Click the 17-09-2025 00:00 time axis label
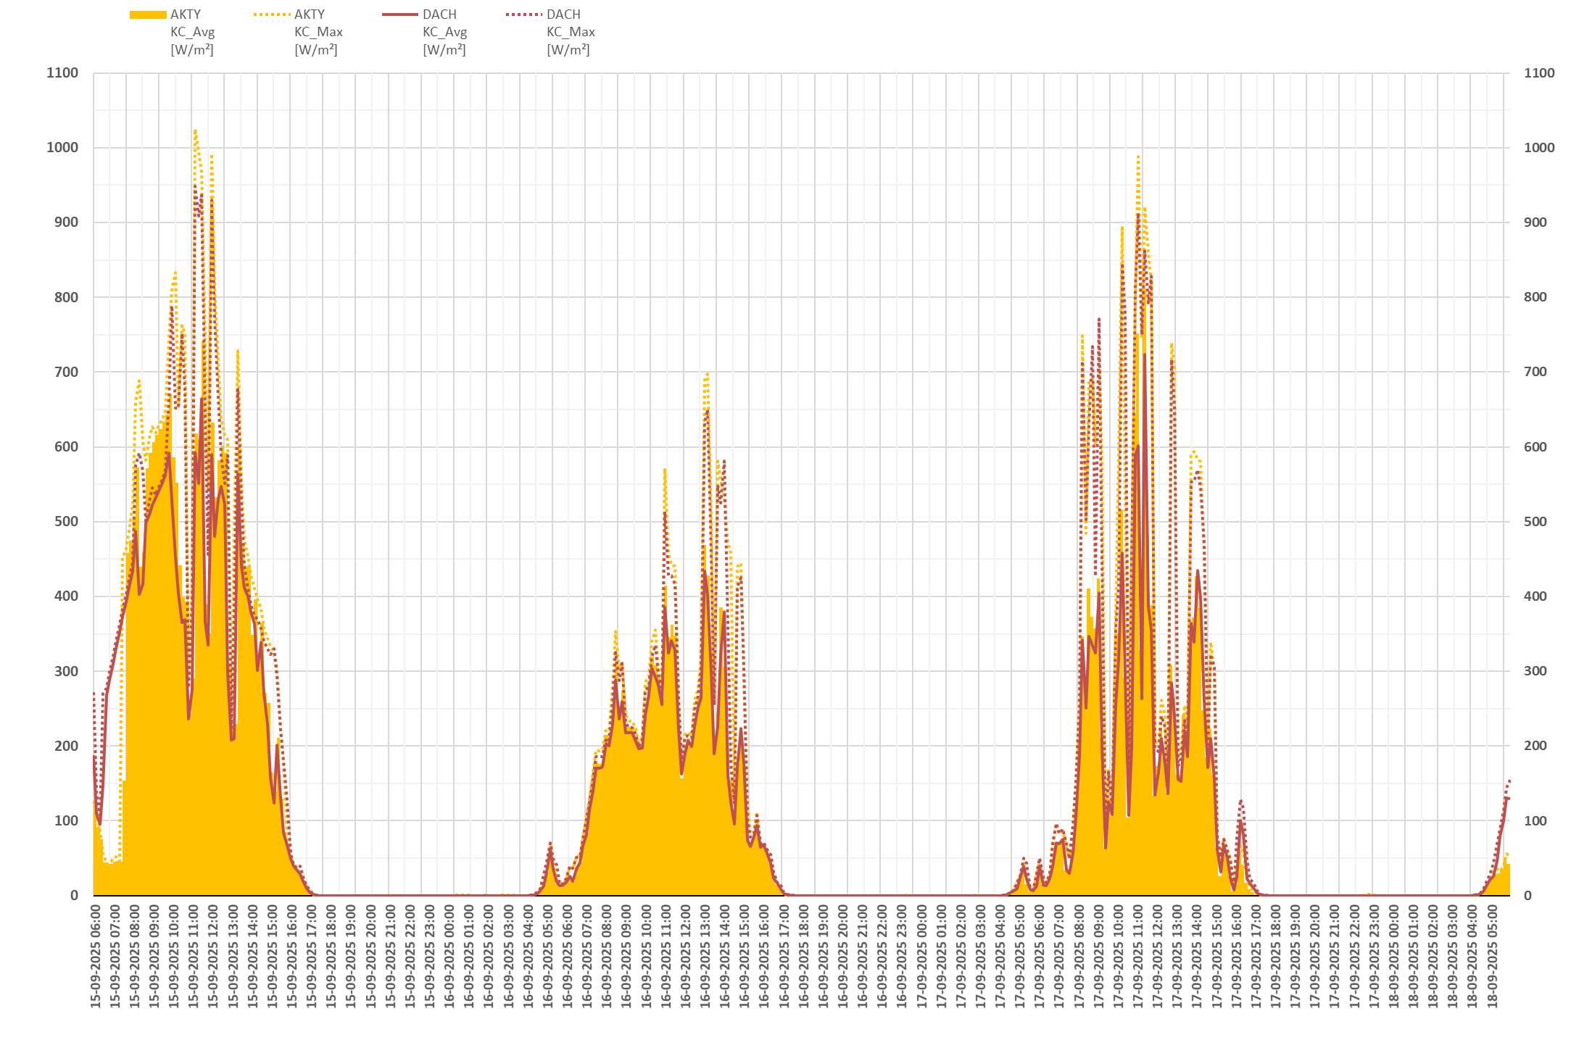 tap(921, 956)
